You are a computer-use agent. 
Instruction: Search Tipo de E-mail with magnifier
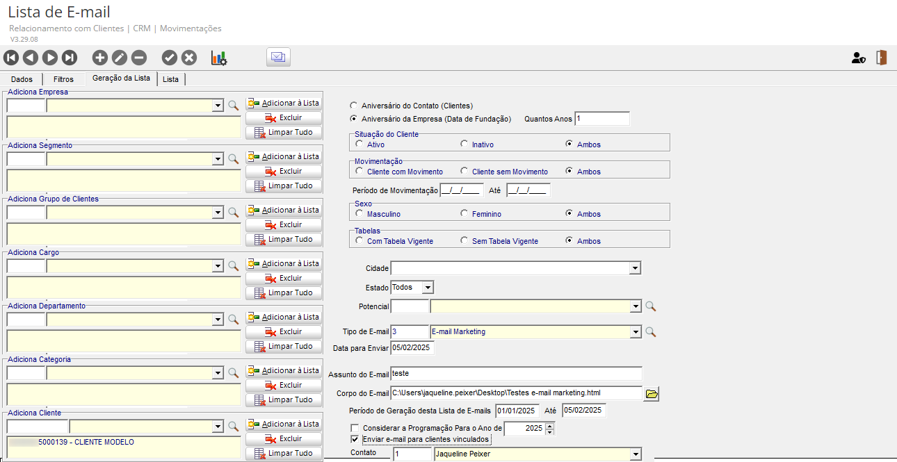pos(651,332)
